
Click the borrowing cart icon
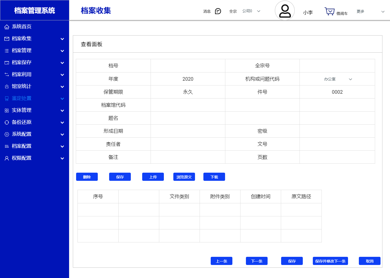(329, 11)
